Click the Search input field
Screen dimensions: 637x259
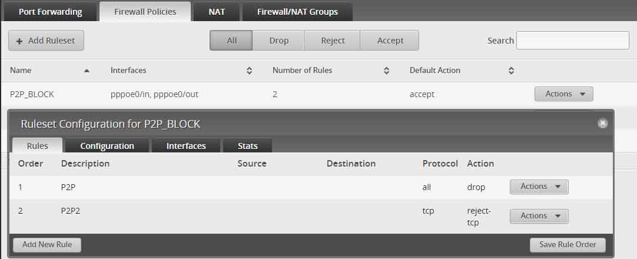(x=572, y=41)
